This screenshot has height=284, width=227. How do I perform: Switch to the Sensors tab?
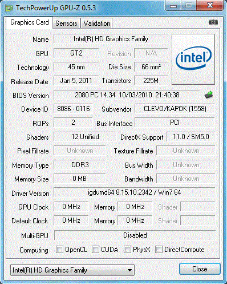(66, 23)
